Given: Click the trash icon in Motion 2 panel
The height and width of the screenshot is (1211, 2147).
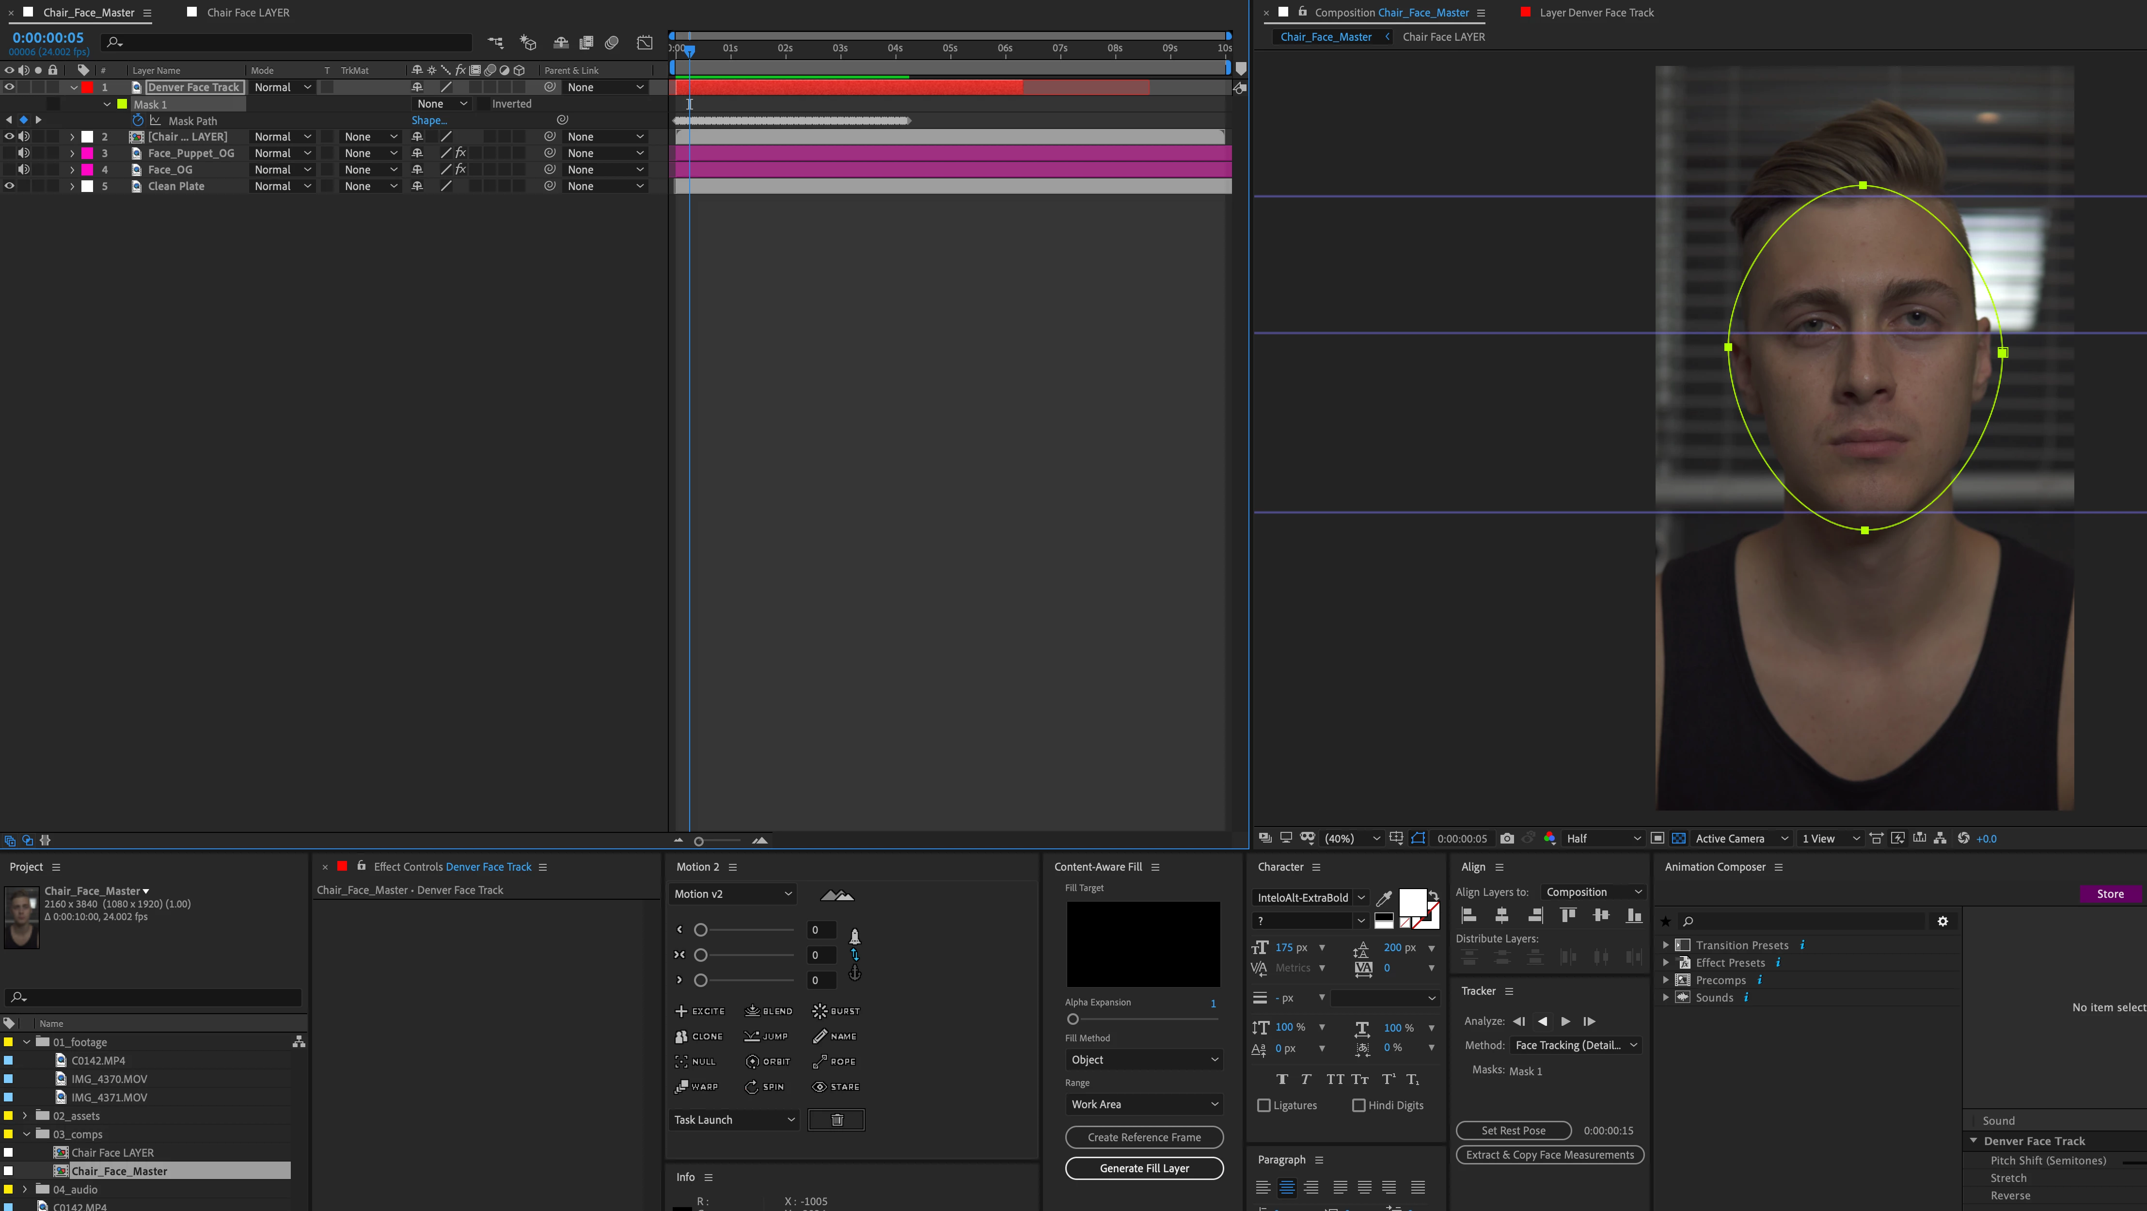Looking at the screenshot, I should pyautogui.click(x=836, y=1119).
